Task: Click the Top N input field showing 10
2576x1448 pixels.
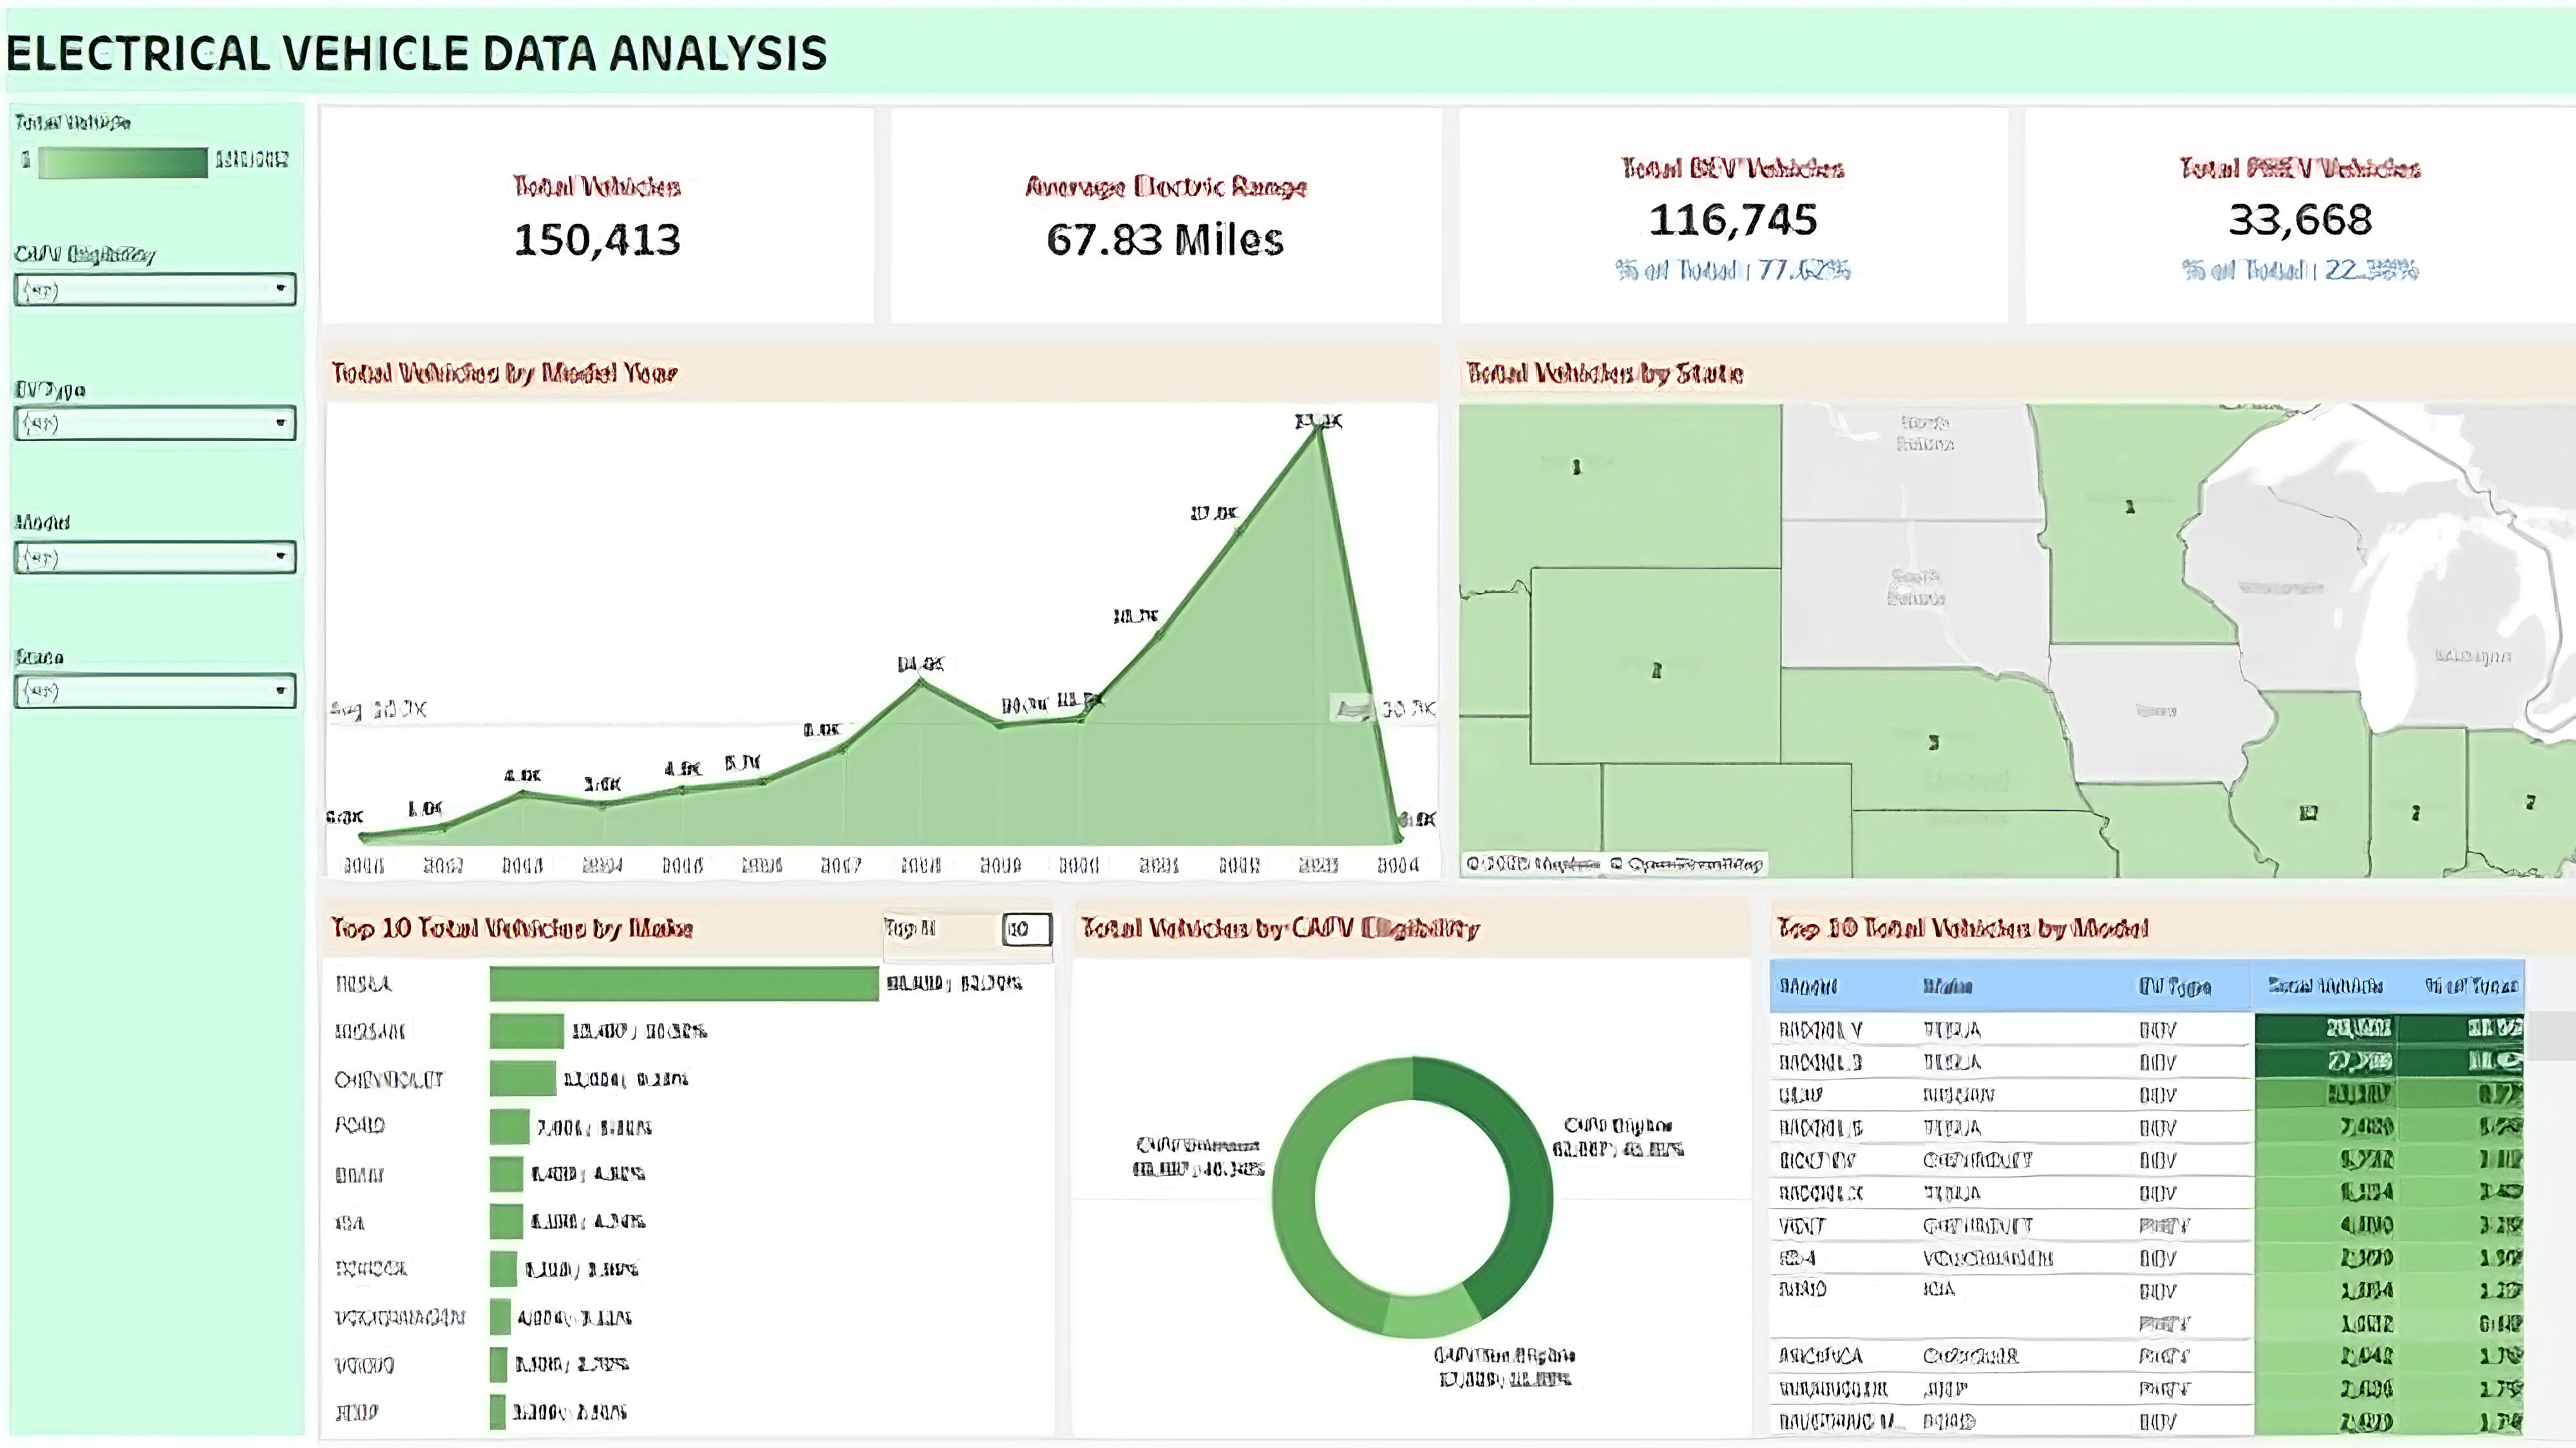Action: point(1026,929)
